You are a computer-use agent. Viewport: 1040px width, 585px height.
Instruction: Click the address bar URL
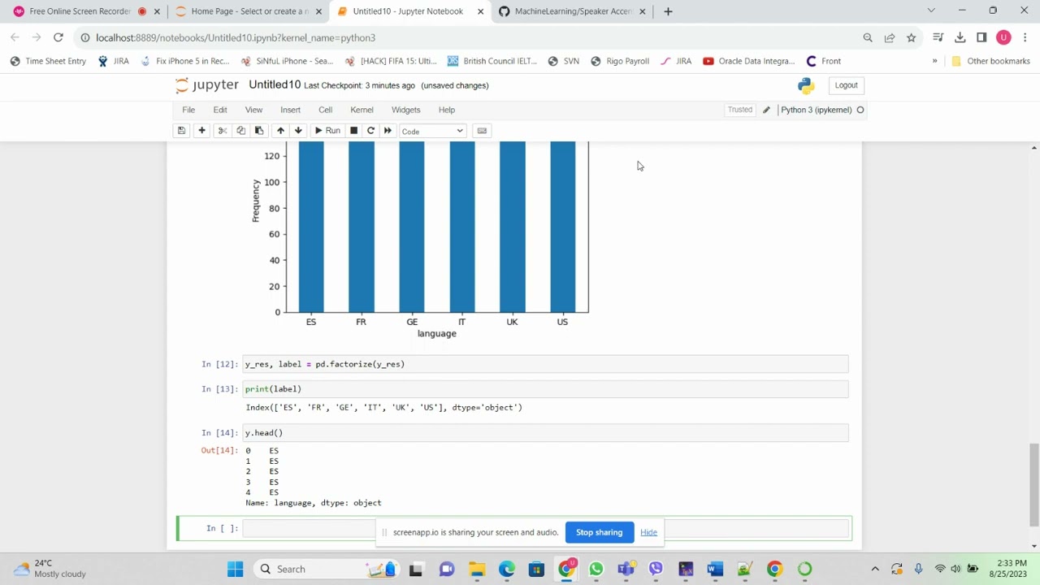235,37
